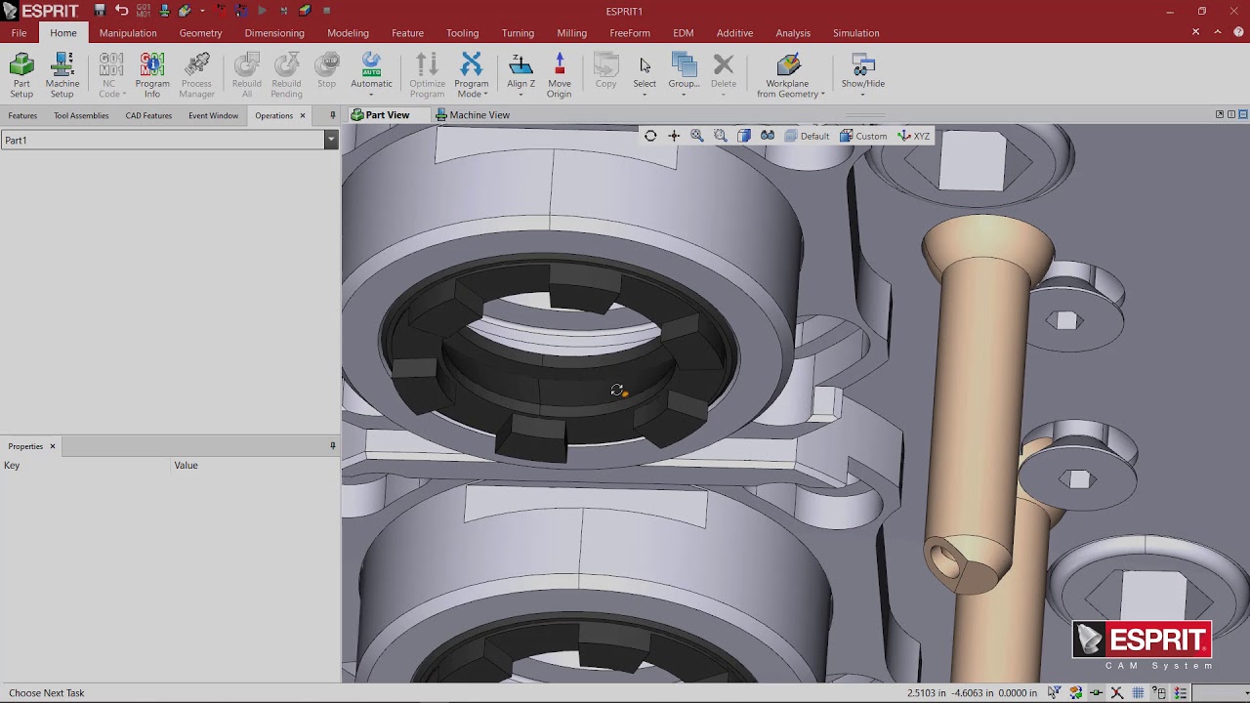Click Undo in quick access toolbar
The width and height of the screenshot is (1250, 703).
point(121,11)
